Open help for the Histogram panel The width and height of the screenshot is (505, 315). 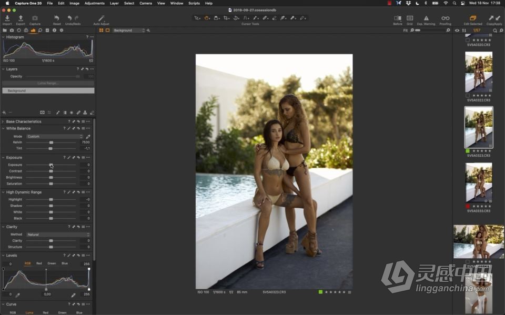tap(87, 37)
